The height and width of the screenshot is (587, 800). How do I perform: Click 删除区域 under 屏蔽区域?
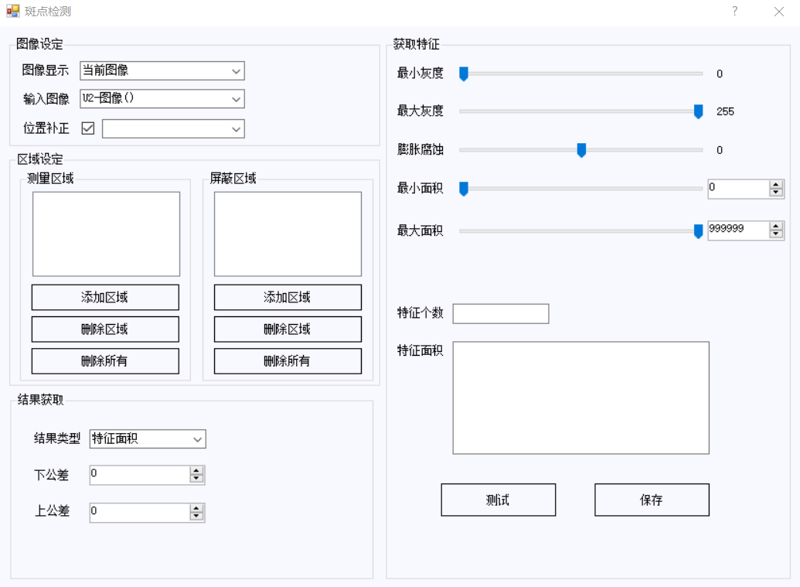pyautogui.click(x=288, y=329)
